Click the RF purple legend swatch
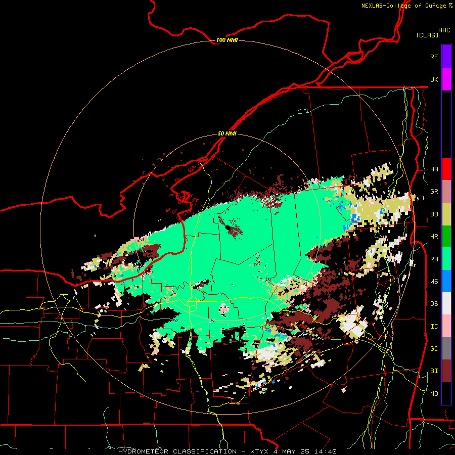The image size is (455, 455). [446, 57]
